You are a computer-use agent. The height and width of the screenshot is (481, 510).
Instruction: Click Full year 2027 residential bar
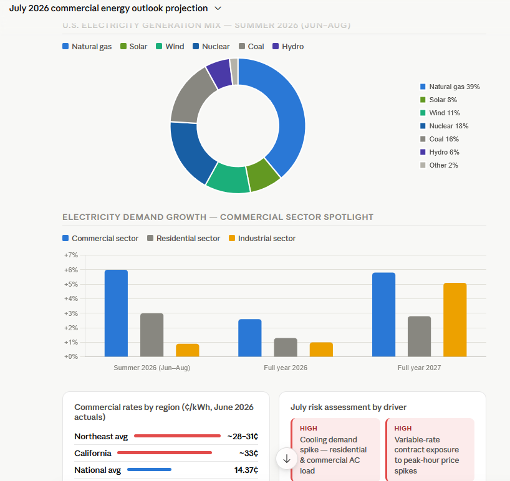[419, 336]
